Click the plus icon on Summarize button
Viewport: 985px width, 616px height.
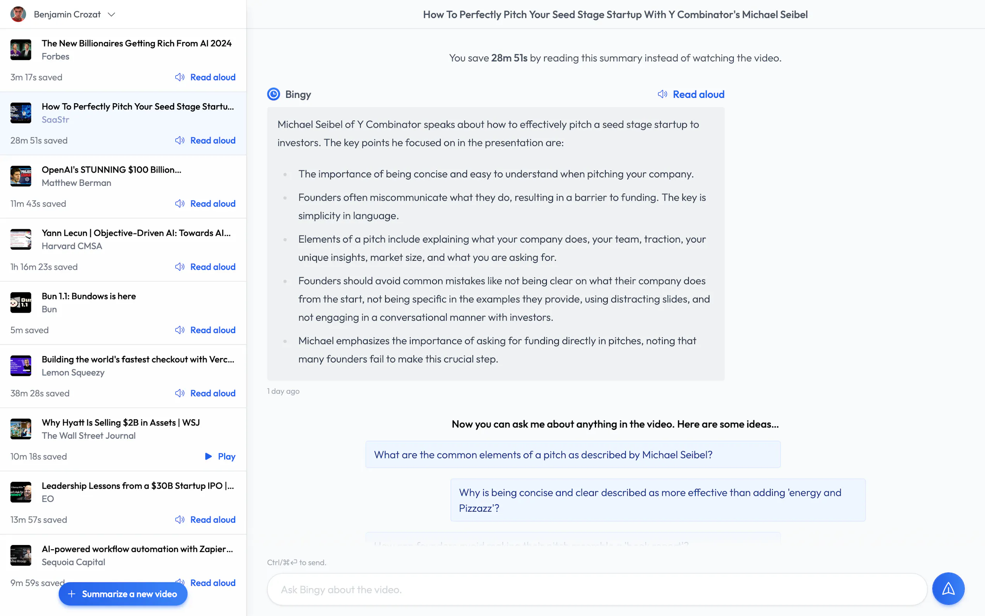[x=72, y=594]
